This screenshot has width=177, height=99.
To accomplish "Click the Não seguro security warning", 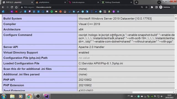I will coord(27,7).
